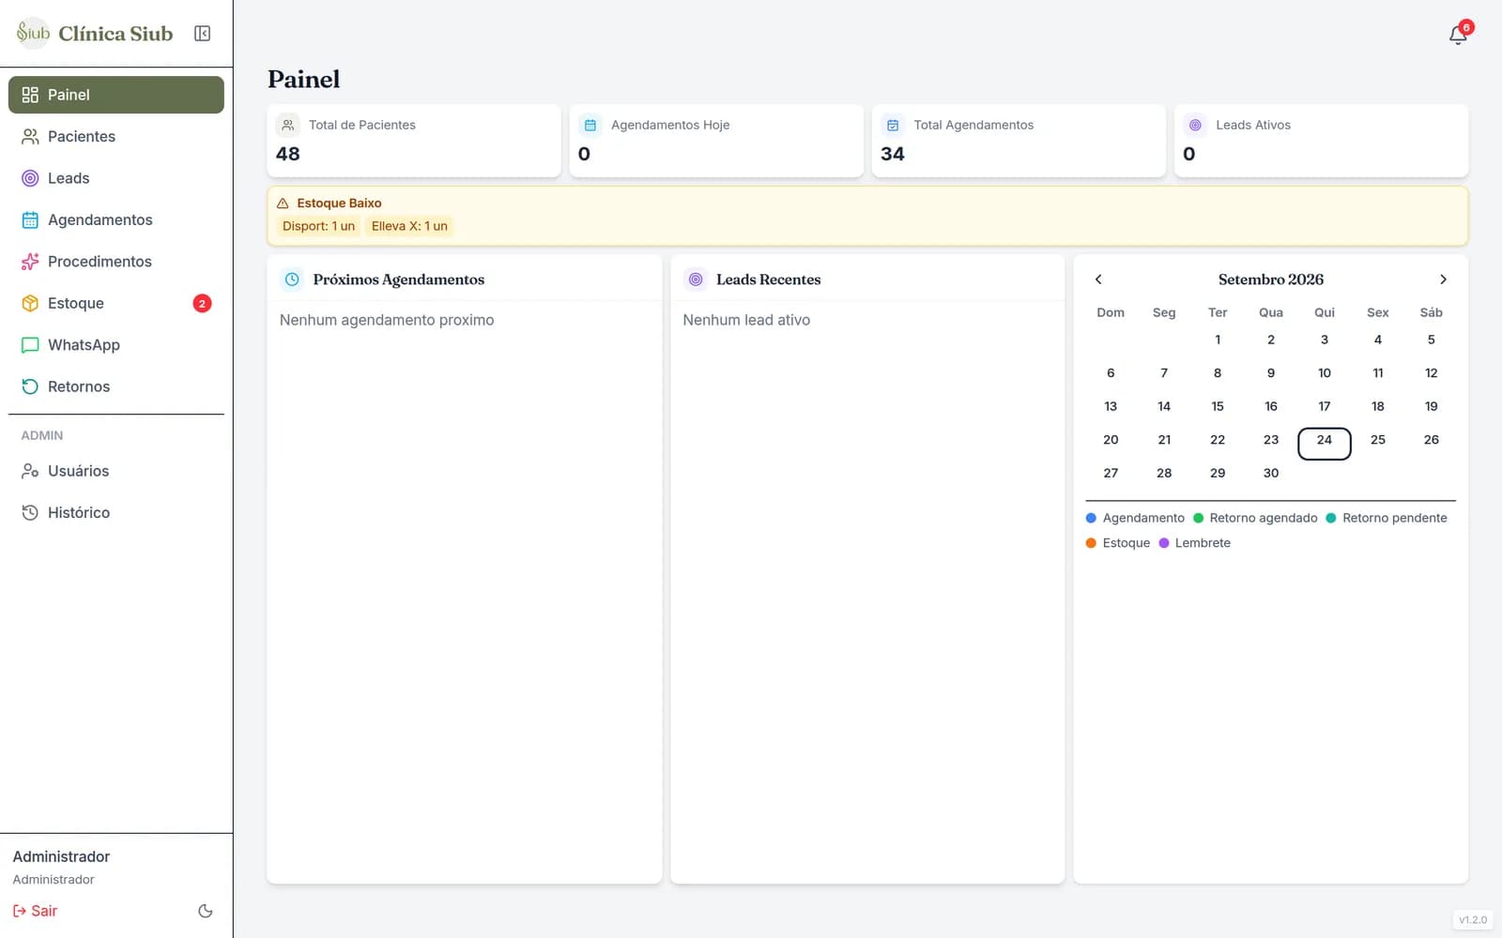This screenshot has height=938, width=1502.
Task: Open the Pacientes menu item
Action: pos(116,137)
